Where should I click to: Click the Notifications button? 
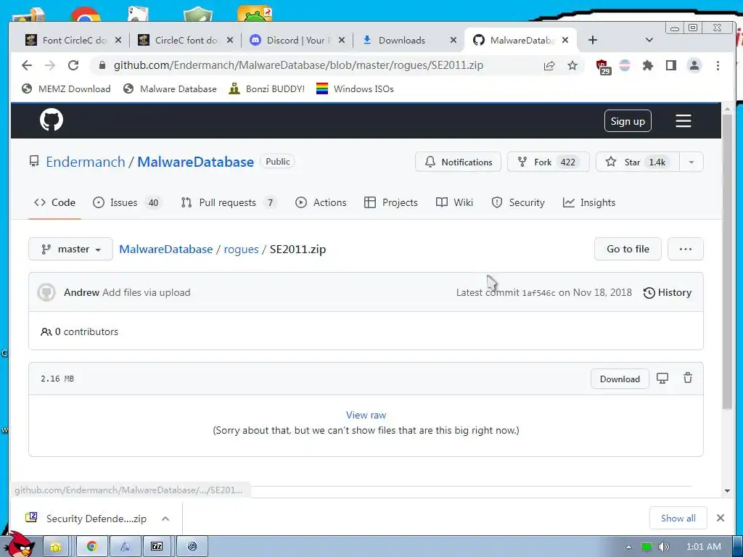pos(458,162)
